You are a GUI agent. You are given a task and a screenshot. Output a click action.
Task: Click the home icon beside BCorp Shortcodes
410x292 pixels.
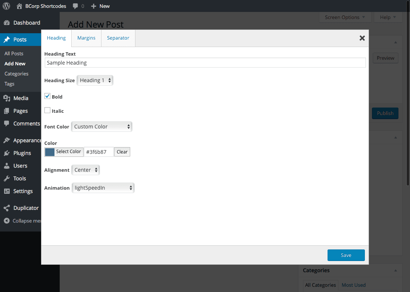pyautogui.click(x=19, y=6)
